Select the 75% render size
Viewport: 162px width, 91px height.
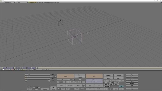point(76,82)
